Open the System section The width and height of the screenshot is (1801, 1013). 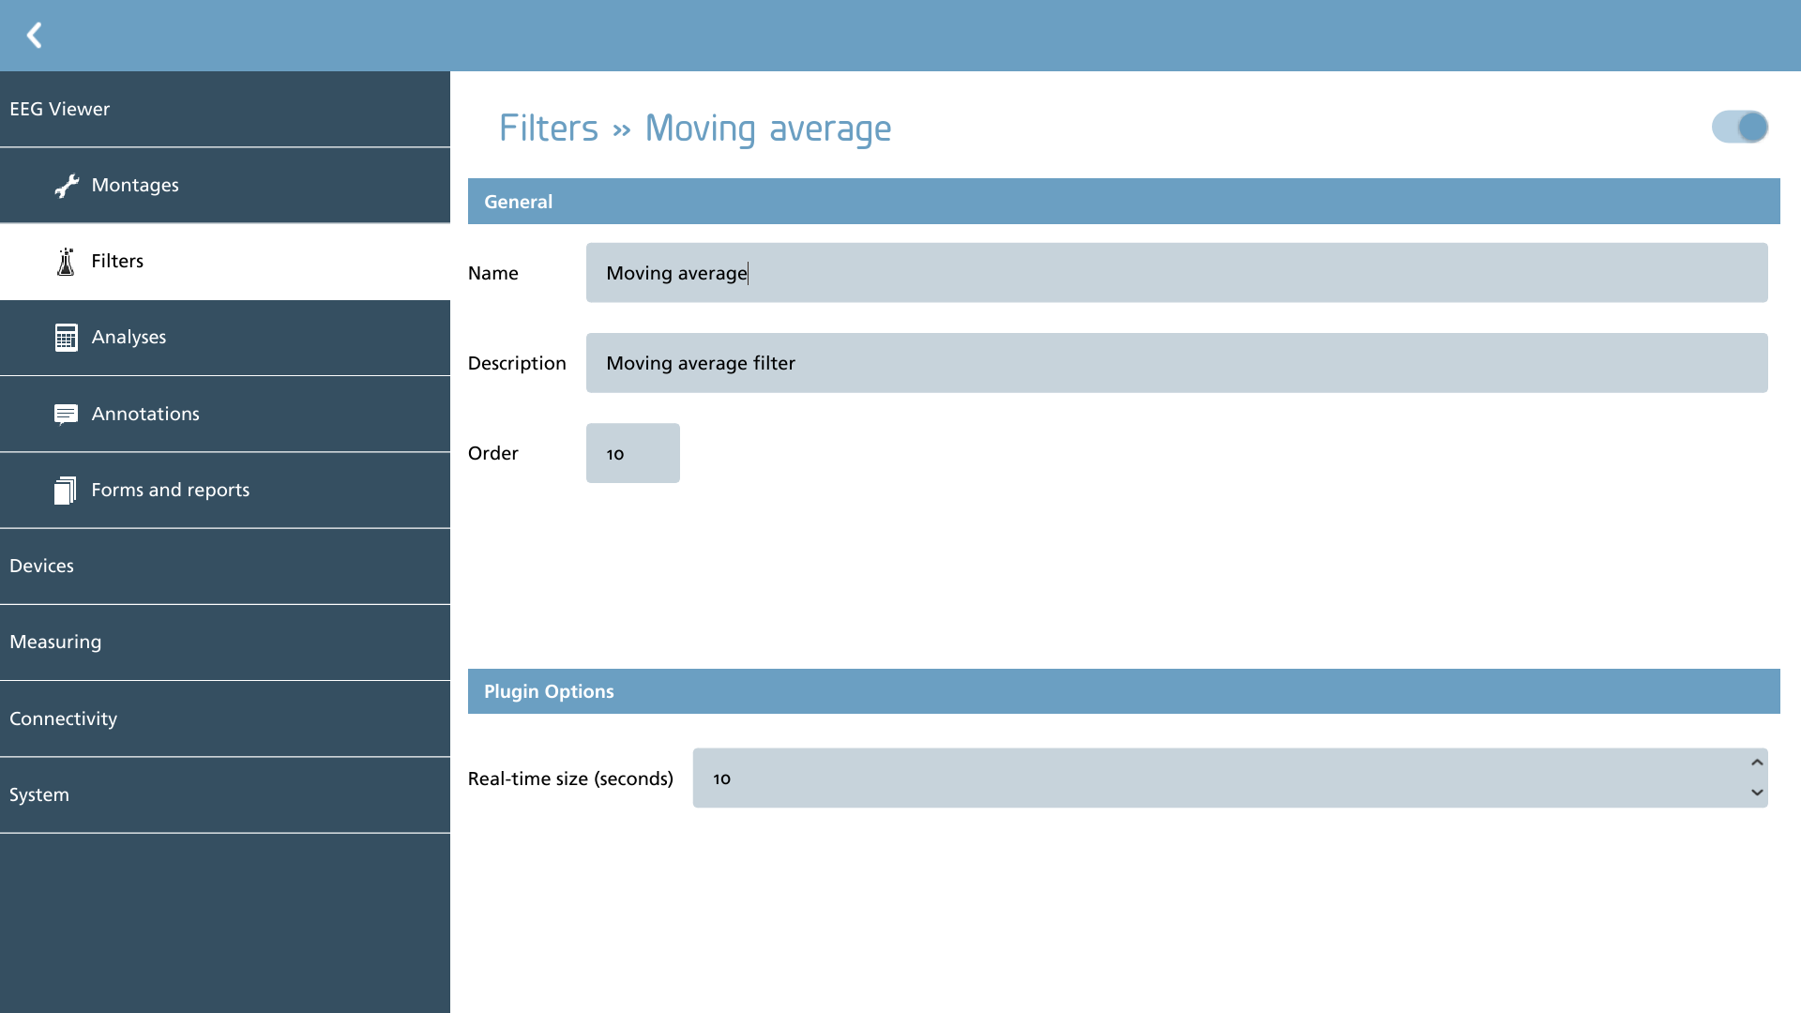225,795
